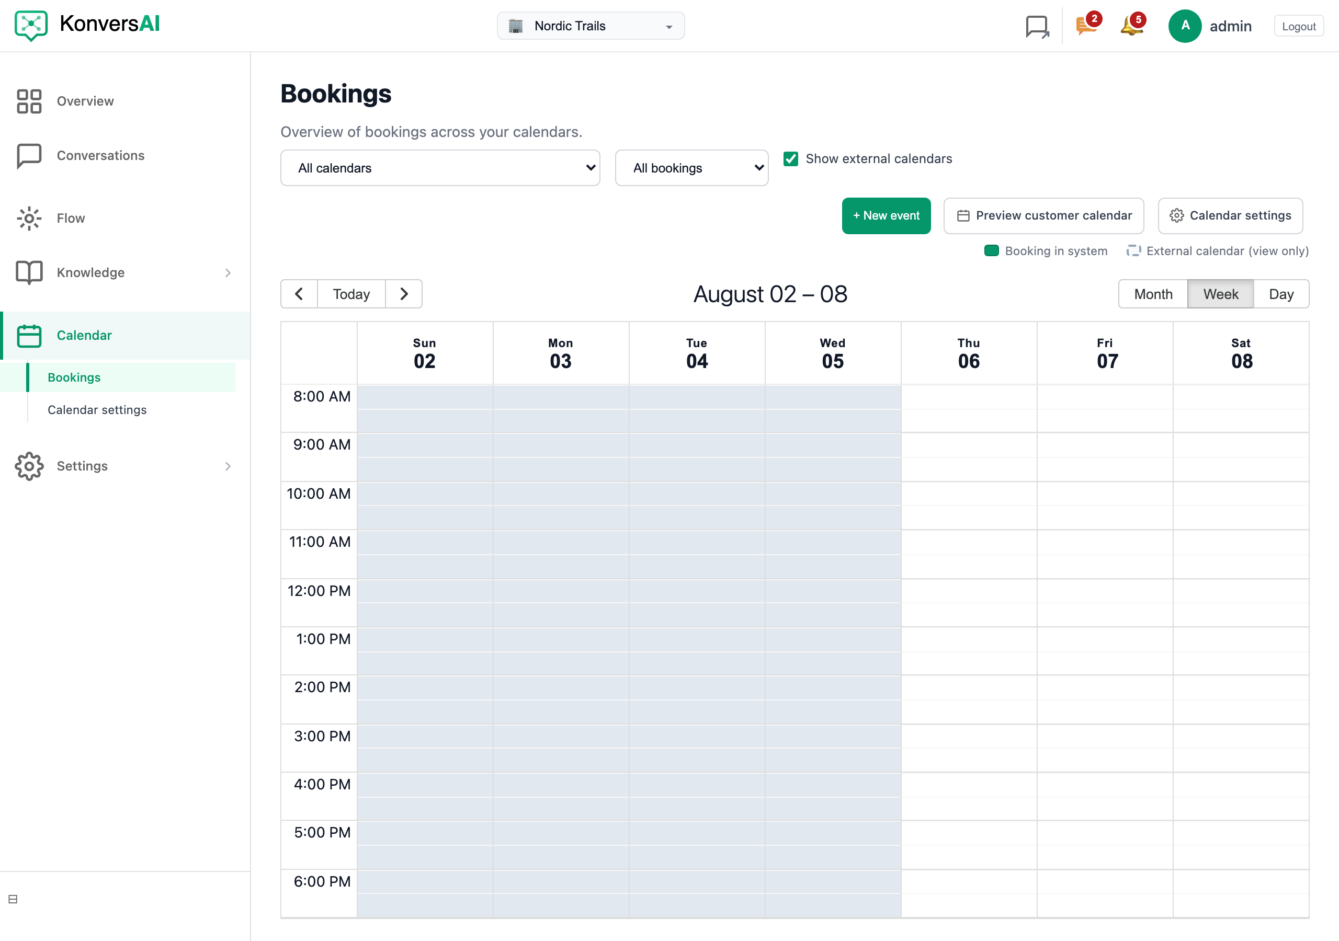The height and width of the screenshot is (941, 1339).
Task: Collapse sidebar using bottom-left icon
Action: coord(13,899)
